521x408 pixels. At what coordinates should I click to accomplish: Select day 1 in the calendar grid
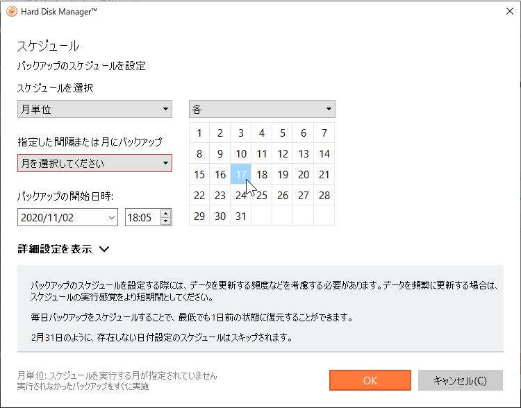[x=199, y=133]
